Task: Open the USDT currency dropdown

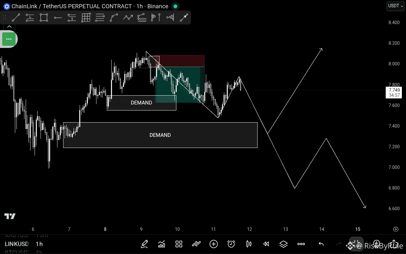Action: (395, 6)
